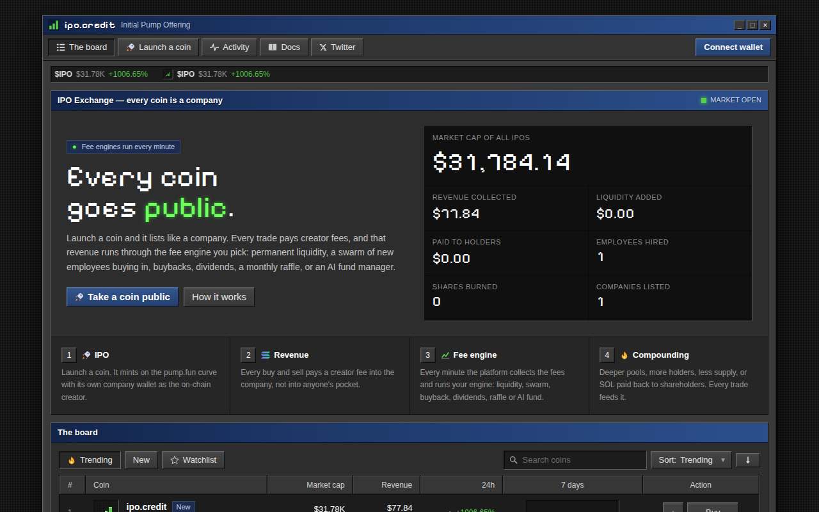
Task: Open the How it works explainer
Action: [x=219, y=297]
